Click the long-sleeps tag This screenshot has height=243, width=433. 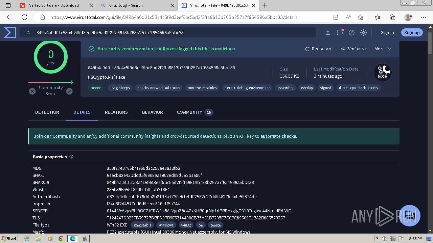point(120,88)
